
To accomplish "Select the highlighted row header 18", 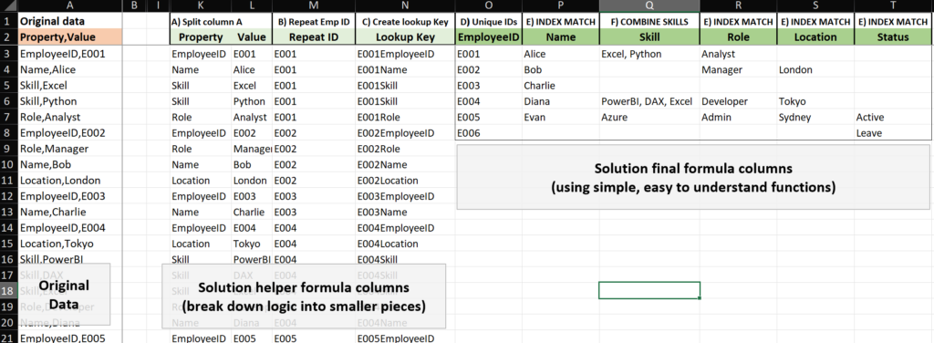I will point(8,291).
